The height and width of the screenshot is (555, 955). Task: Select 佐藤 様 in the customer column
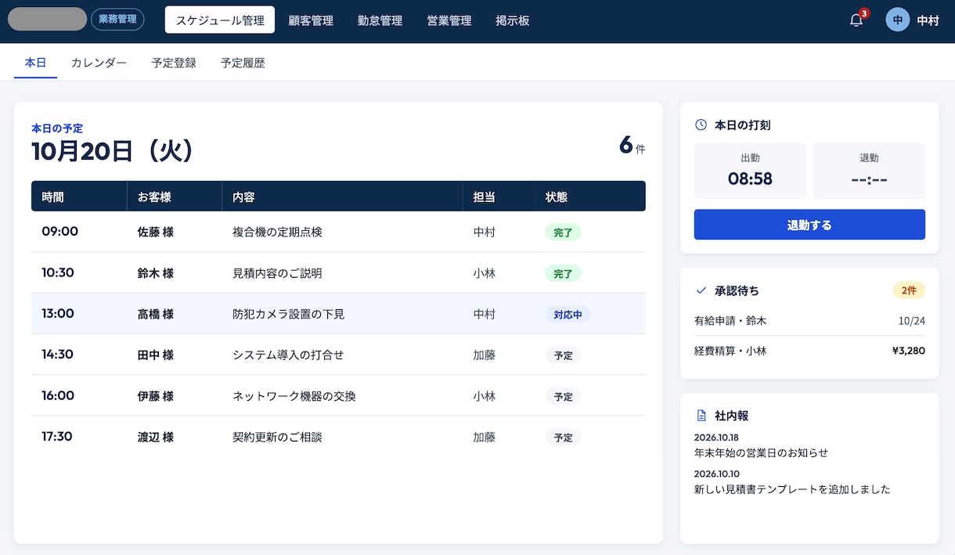(x=156, y=232)
